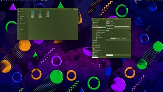Open the view options dropdown in Files header
Viewport: 163px width, 92px height.
70,9
